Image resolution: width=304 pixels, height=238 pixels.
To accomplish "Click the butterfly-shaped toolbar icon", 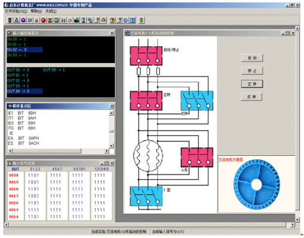I will (50, 20).
